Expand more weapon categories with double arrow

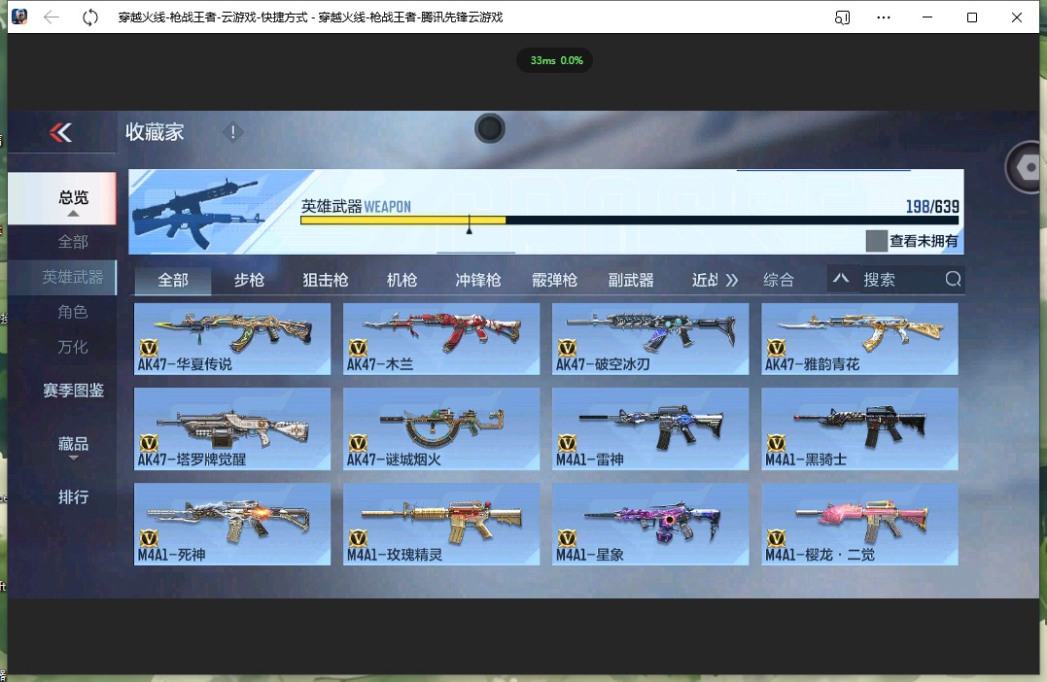[x=732, y=280]
